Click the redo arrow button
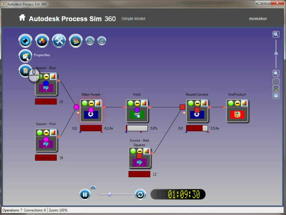286x215 pixels. [x=102, y=41]
